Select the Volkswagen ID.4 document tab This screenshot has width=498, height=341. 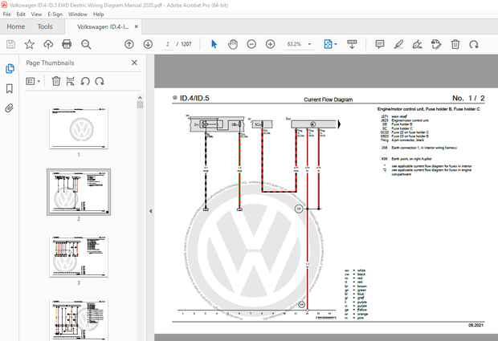coord(103,27)
